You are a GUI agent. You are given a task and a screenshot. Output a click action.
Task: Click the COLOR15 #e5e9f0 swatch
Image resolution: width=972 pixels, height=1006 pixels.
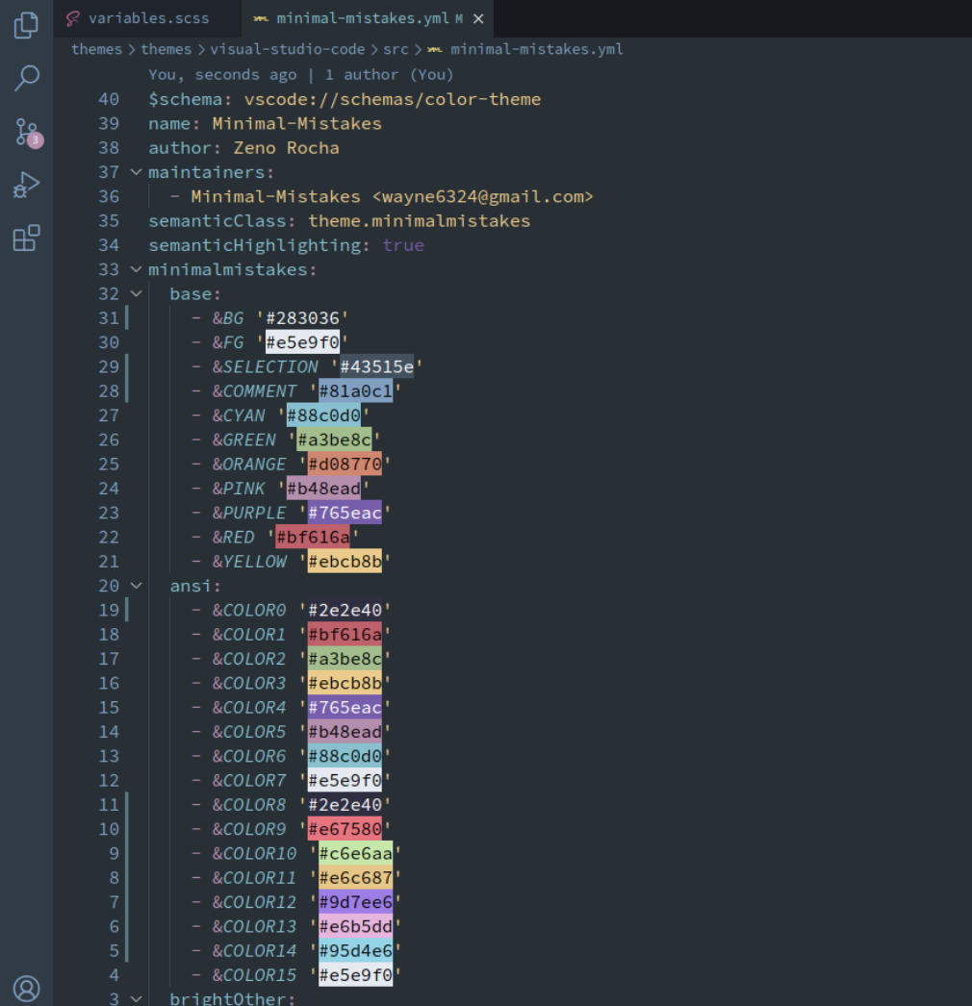pos(356,975)
